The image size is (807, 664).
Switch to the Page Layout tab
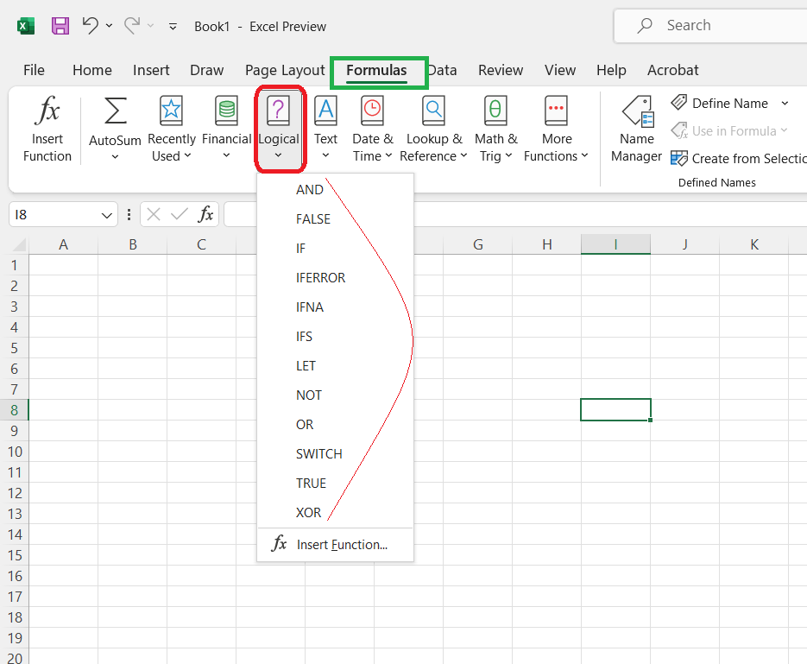pos(285,70)
